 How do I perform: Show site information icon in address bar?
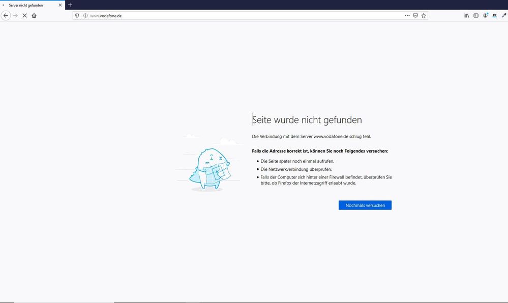85,16
